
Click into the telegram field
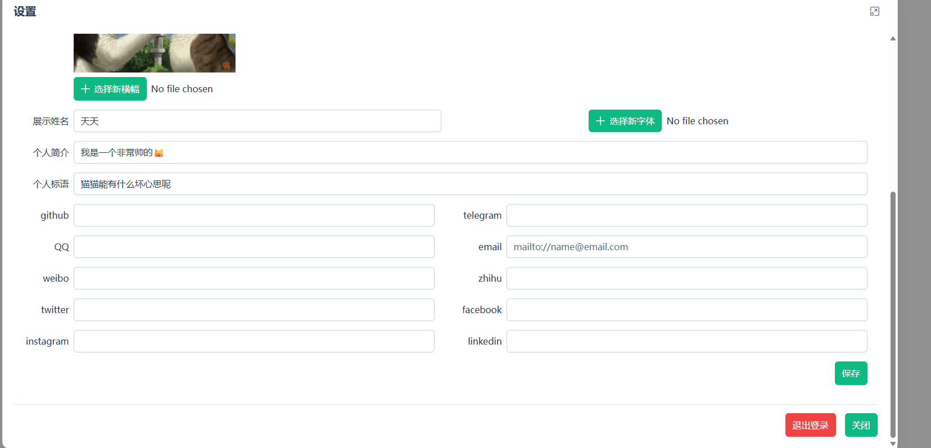[687, 215]
